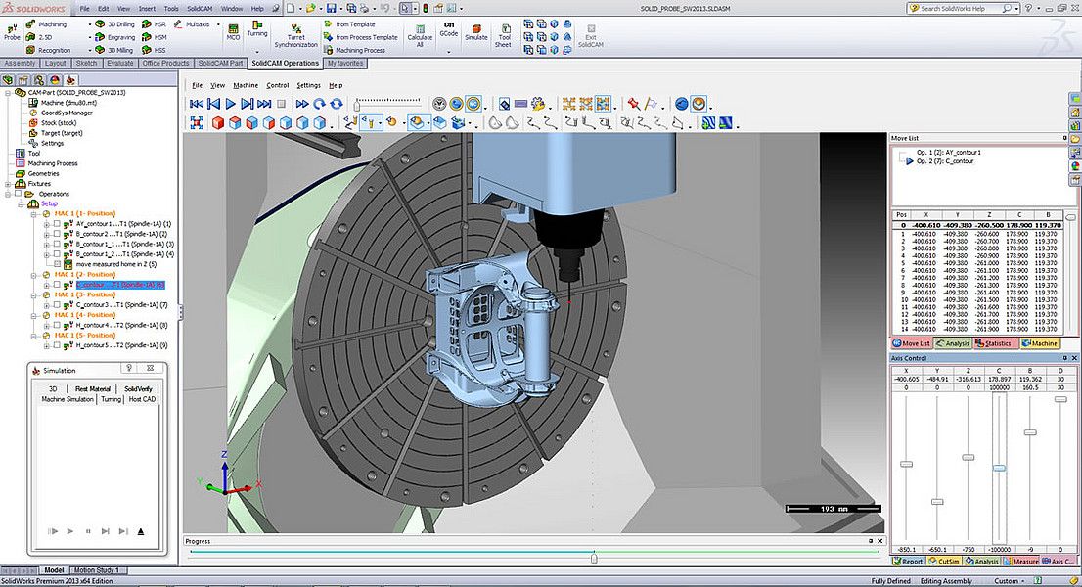Tick the checkbox for B_contour2 operation
The image size is (1082, 587).
pyautogui.click(x=57, y=234)
